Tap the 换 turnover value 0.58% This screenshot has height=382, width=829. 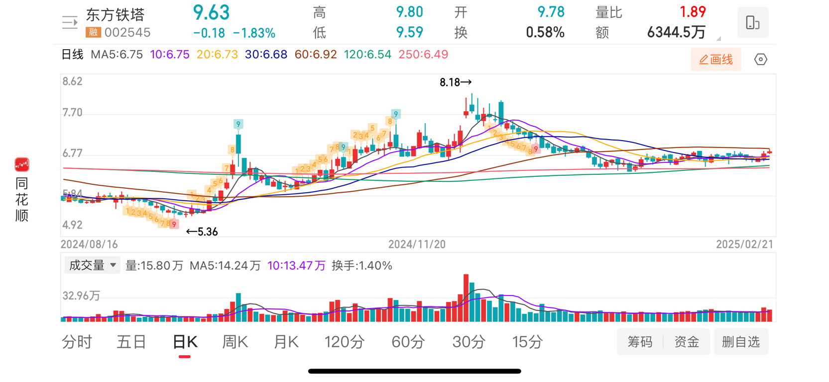point(545,33)
